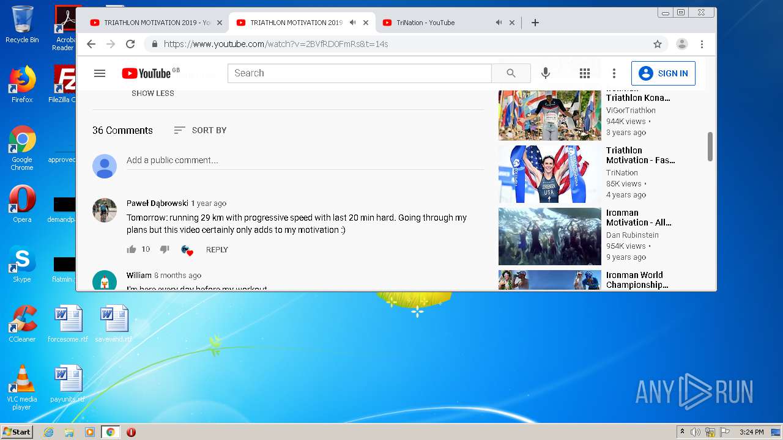Click the page vertical scrollbar thumb
The height and width of the screenshot is (440, 783).
tap(710, 147)
